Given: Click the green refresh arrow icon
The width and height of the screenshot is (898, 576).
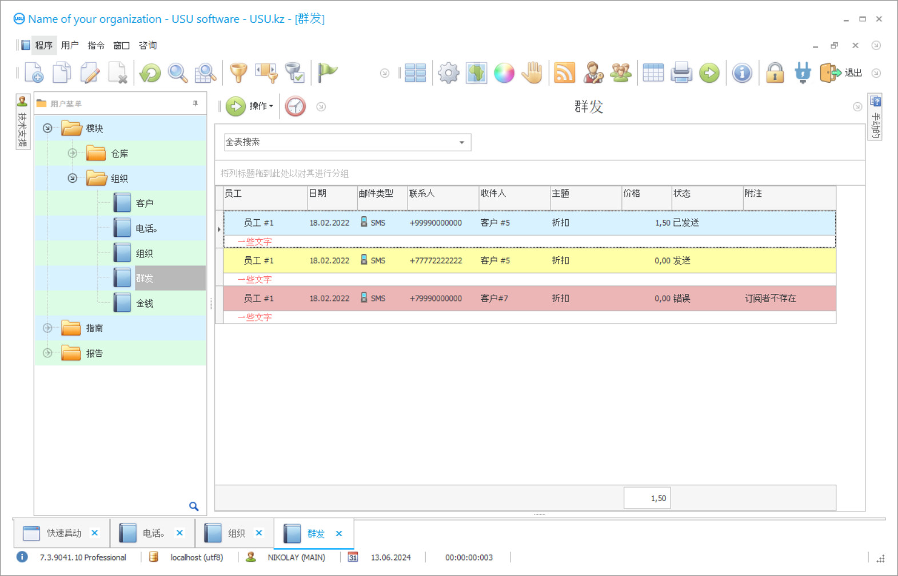Looking at the screenshot, I should [150, 73].
